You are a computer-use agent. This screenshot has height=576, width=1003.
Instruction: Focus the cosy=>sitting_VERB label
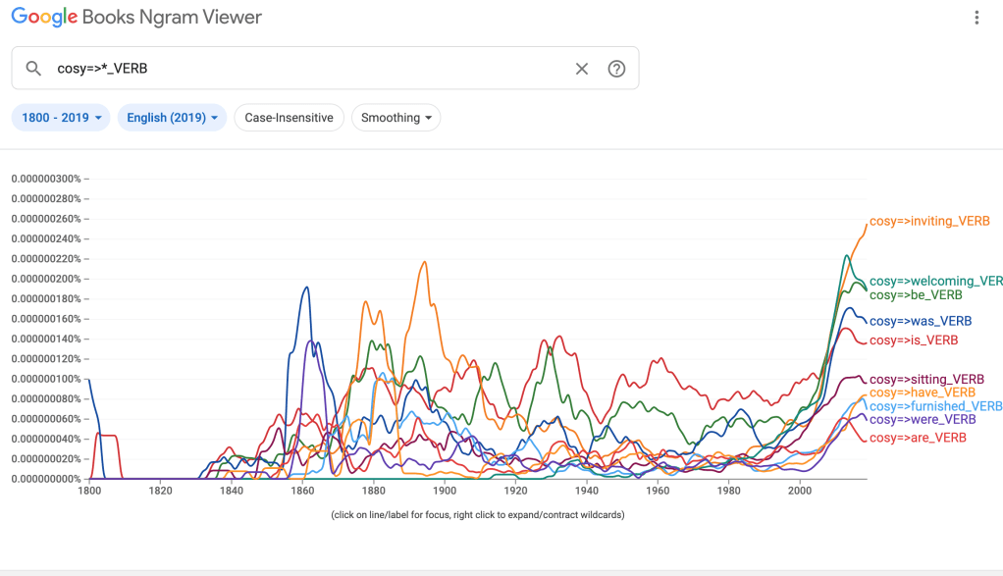[x=926, y=380]
